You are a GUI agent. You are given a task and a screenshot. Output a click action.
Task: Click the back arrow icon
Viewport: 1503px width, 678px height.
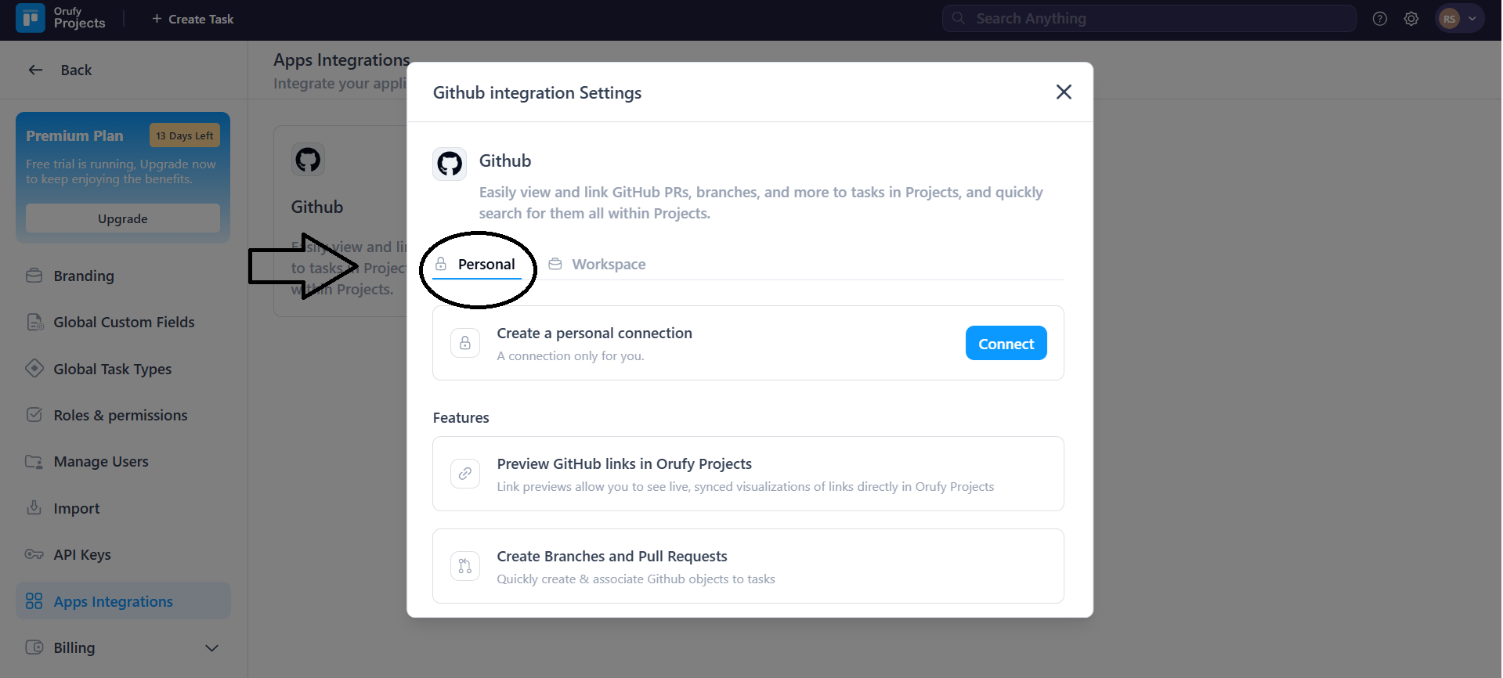[x=35, y=70]
